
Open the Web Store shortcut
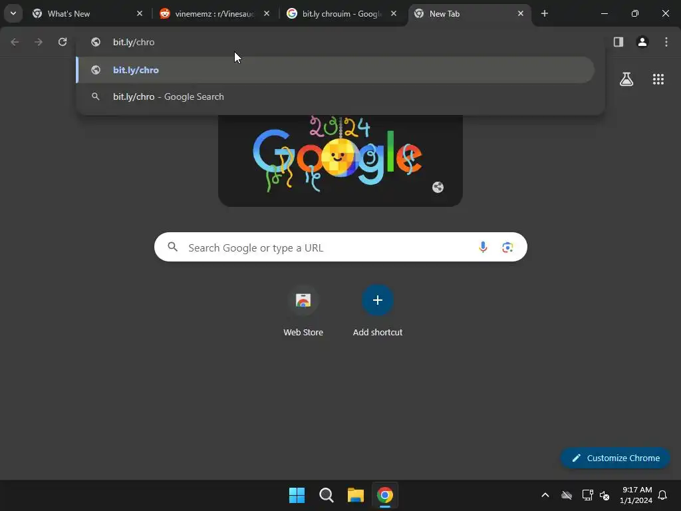pyautogui.click(x=303, y=311)
